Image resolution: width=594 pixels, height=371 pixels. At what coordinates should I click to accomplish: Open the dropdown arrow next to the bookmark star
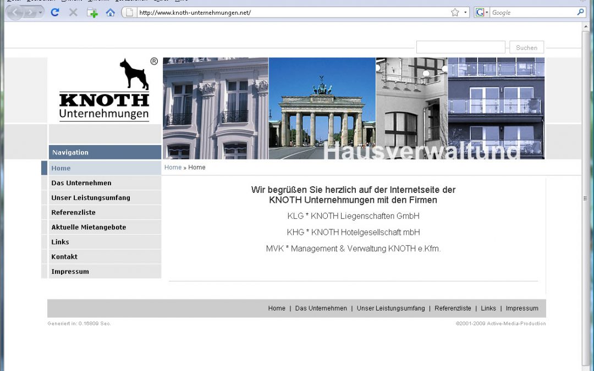465,12
